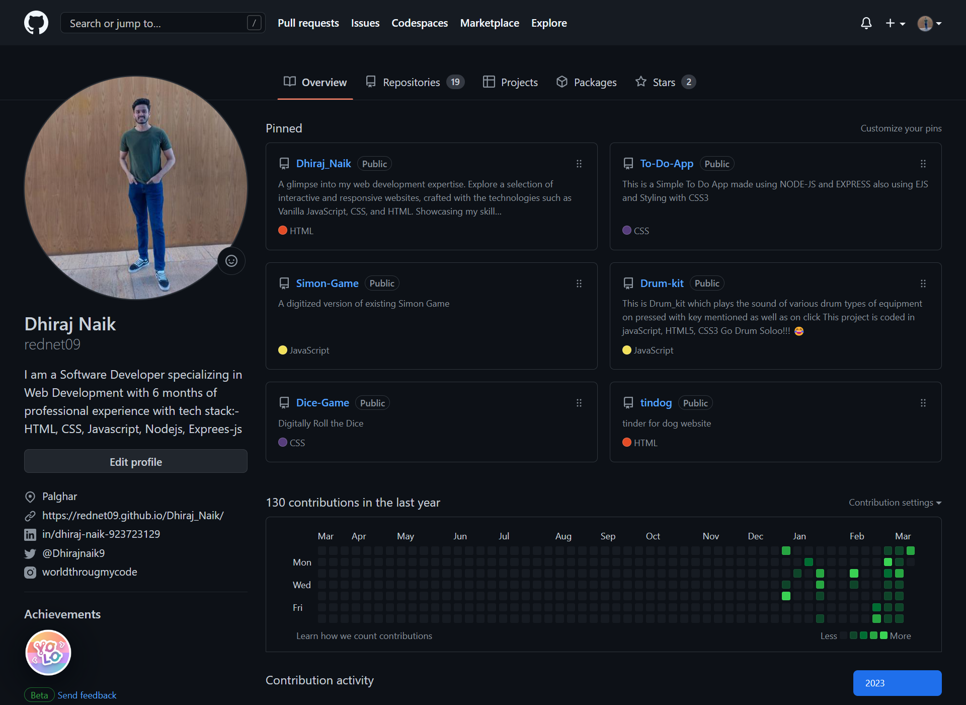Click the pull requests icon
This screenshot has height=705, width=966.
coord(308,23)
